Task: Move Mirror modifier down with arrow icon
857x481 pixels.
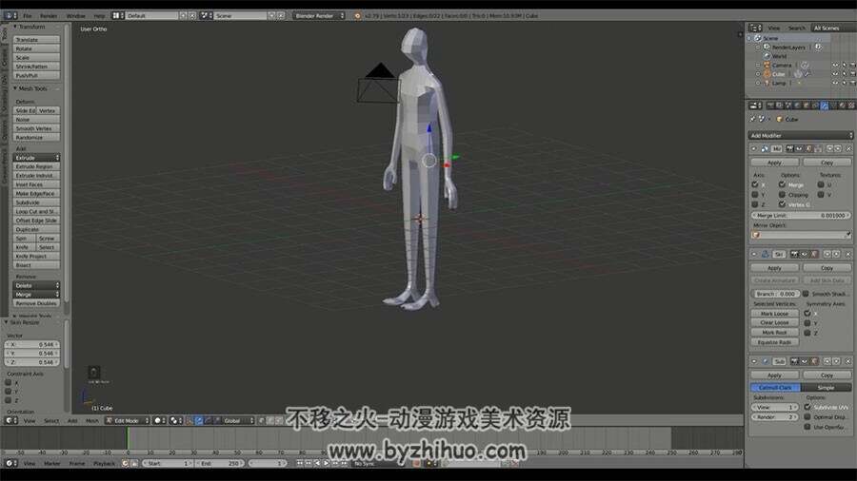Action: (838, 149)
